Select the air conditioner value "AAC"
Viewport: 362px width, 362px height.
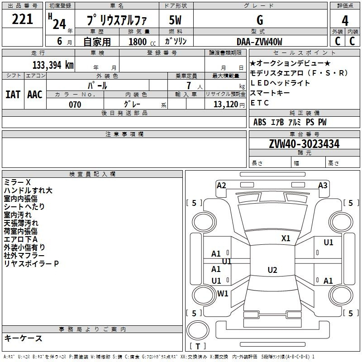pos(35,95)
